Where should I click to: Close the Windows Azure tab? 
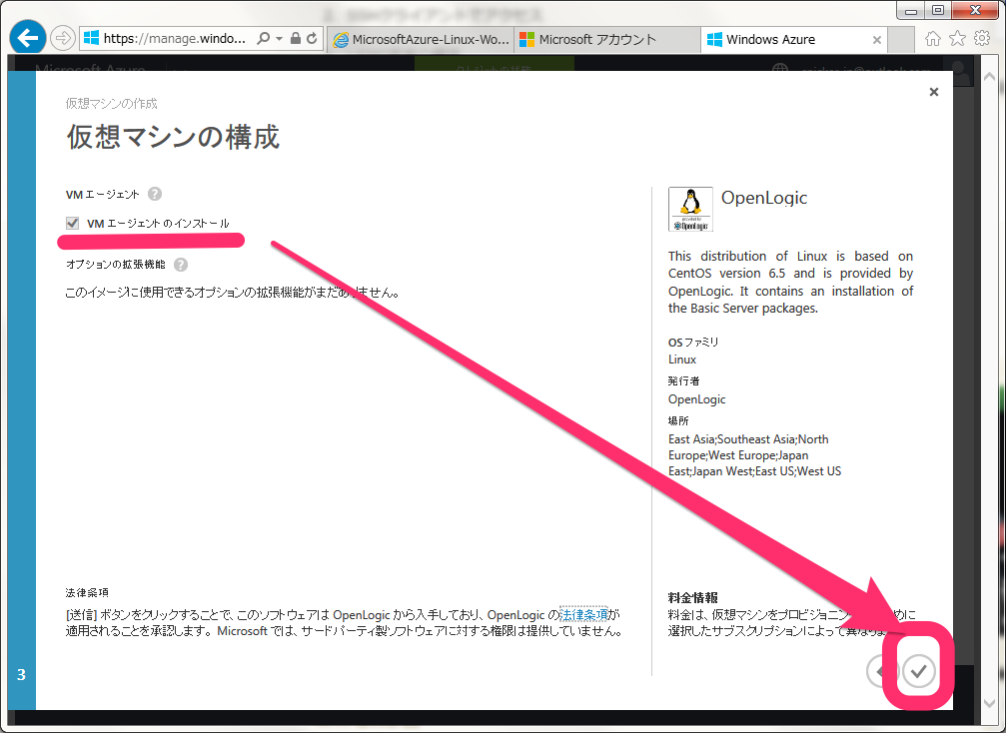tap(876, 40)
